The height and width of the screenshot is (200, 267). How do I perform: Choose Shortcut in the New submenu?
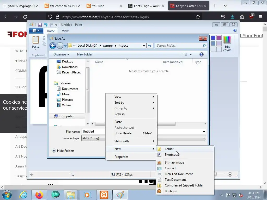coord(185,155)
